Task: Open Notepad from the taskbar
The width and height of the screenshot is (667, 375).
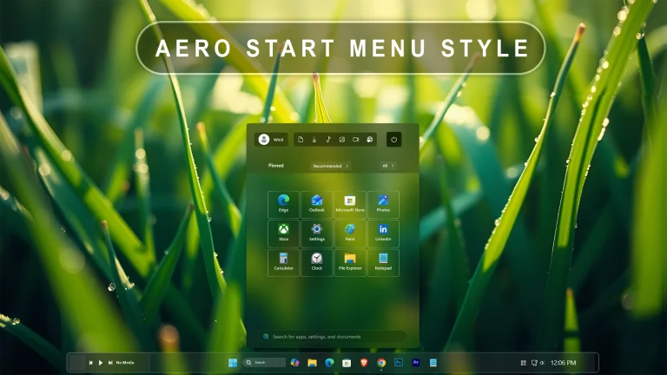Action: tap(433, 363)
